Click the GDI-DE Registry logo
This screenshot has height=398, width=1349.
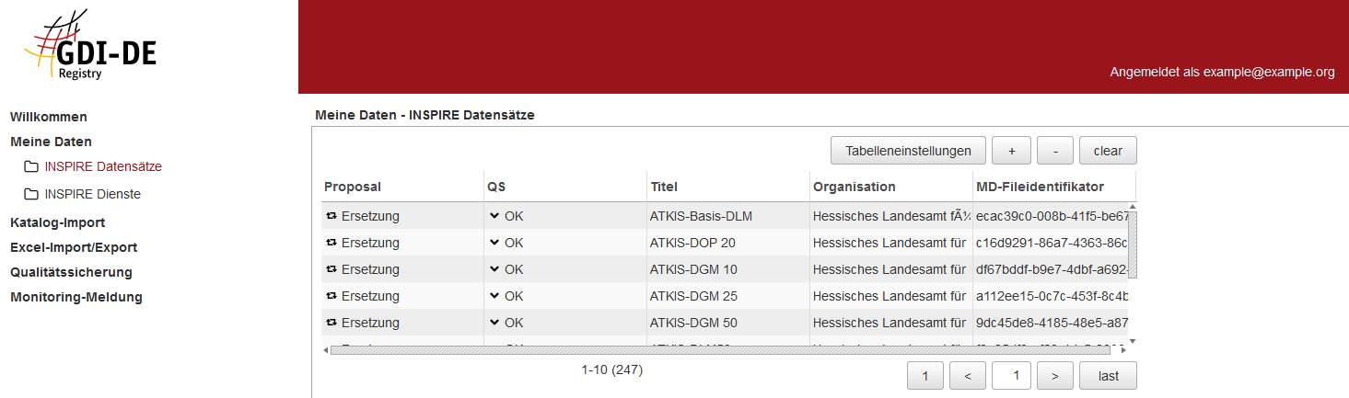(90, 48)
